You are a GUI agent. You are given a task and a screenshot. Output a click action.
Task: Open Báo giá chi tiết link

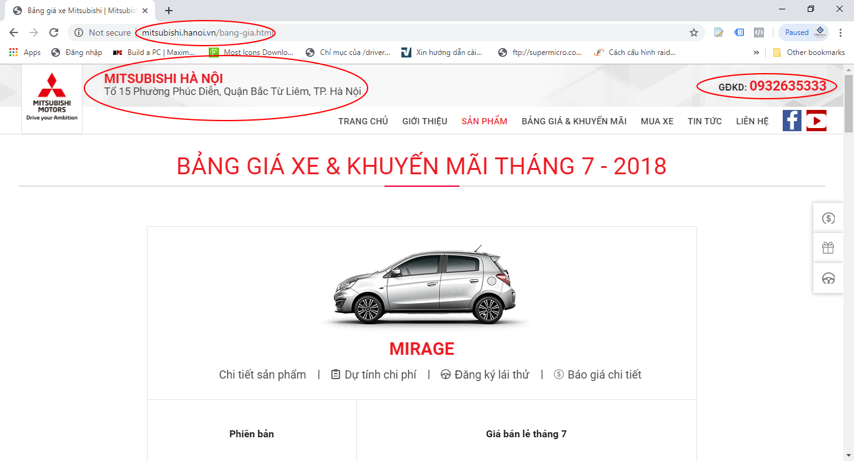click(x=598, y=375)
